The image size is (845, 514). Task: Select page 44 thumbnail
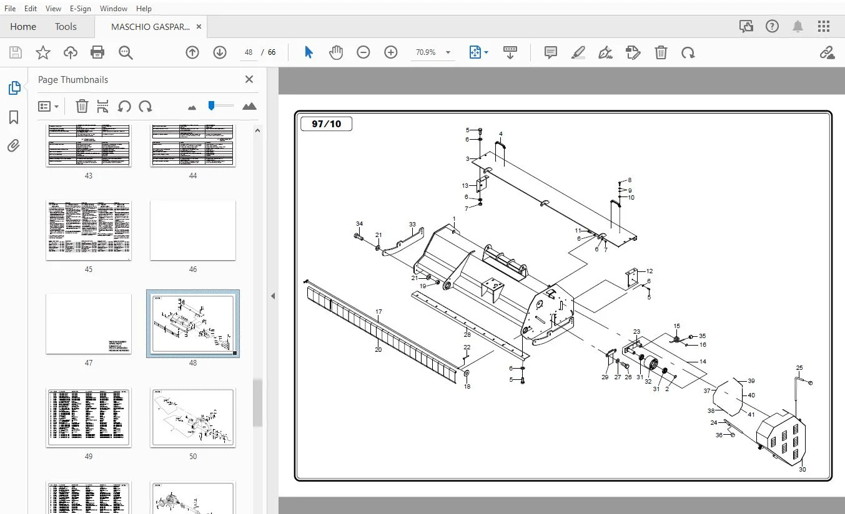(x=193, y=145)
